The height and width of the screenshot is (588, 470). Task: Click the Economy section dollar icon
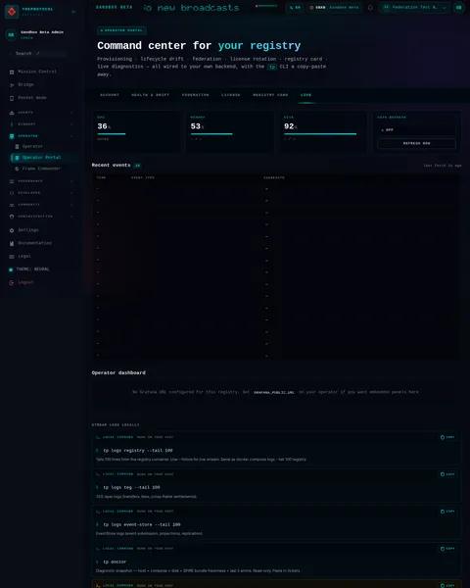(12, 124)
